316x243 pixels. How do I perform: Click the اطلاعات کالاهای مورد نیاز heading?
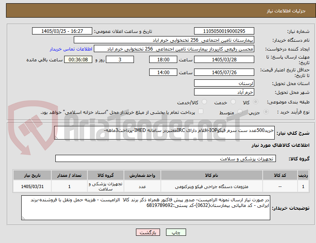coord(280,145)
